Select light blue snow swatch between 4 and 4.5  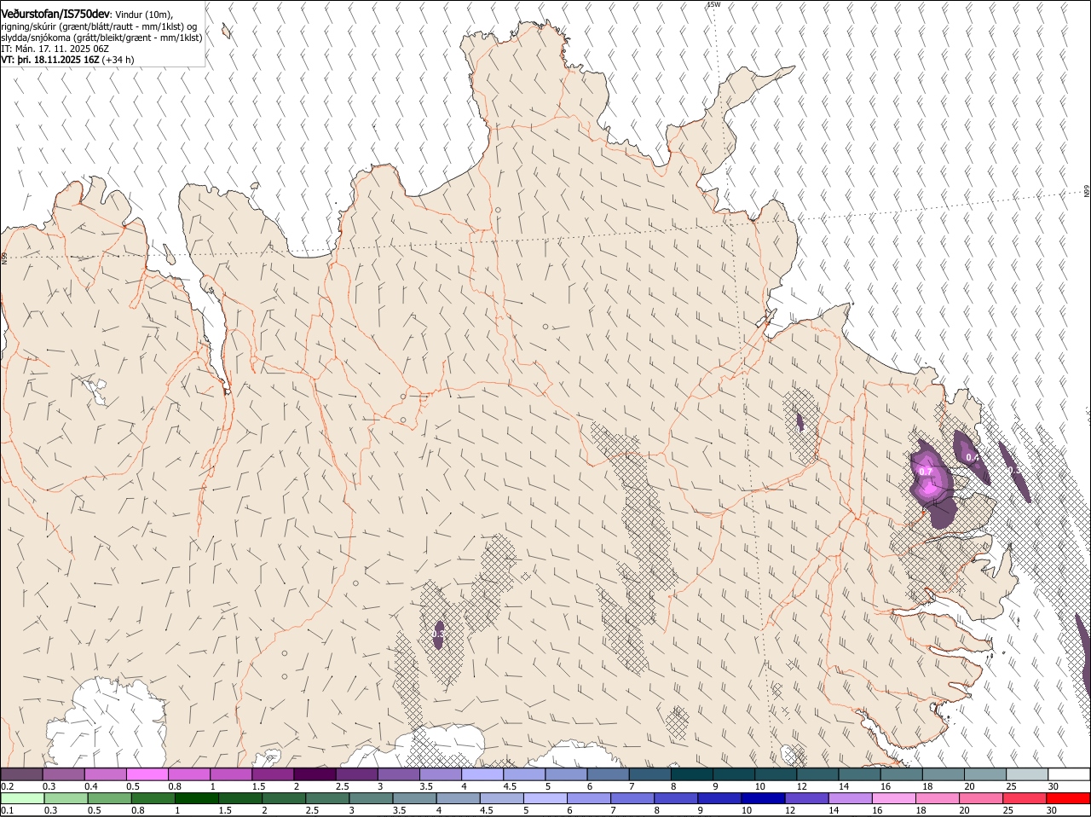click(482, 774)
